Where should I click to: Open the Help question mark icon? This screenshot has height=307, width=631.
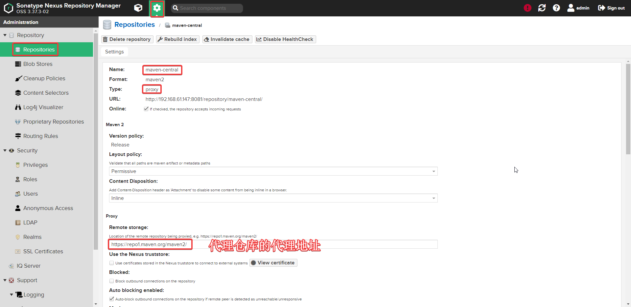[556, 8]
